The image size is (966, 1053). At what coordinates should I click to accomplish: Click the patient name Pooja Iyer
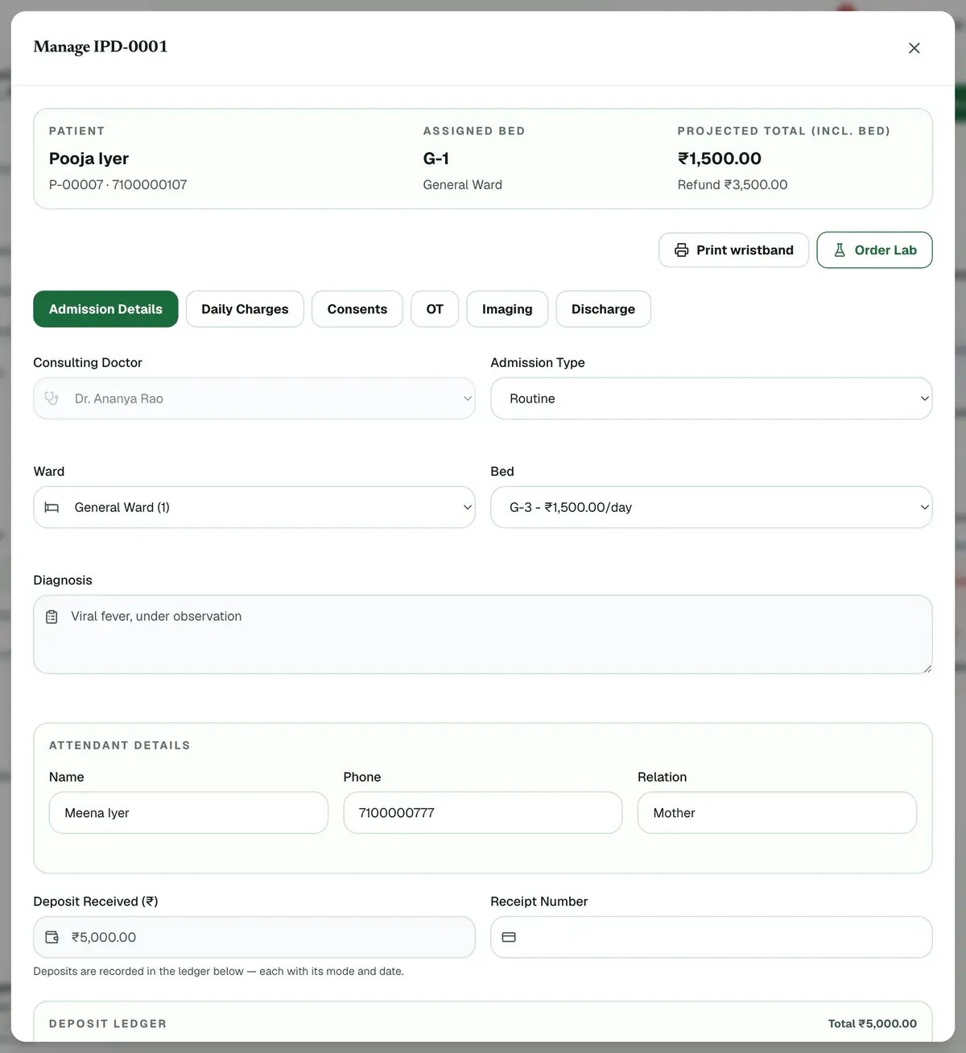pyautogui.click(x=89, y=159)
